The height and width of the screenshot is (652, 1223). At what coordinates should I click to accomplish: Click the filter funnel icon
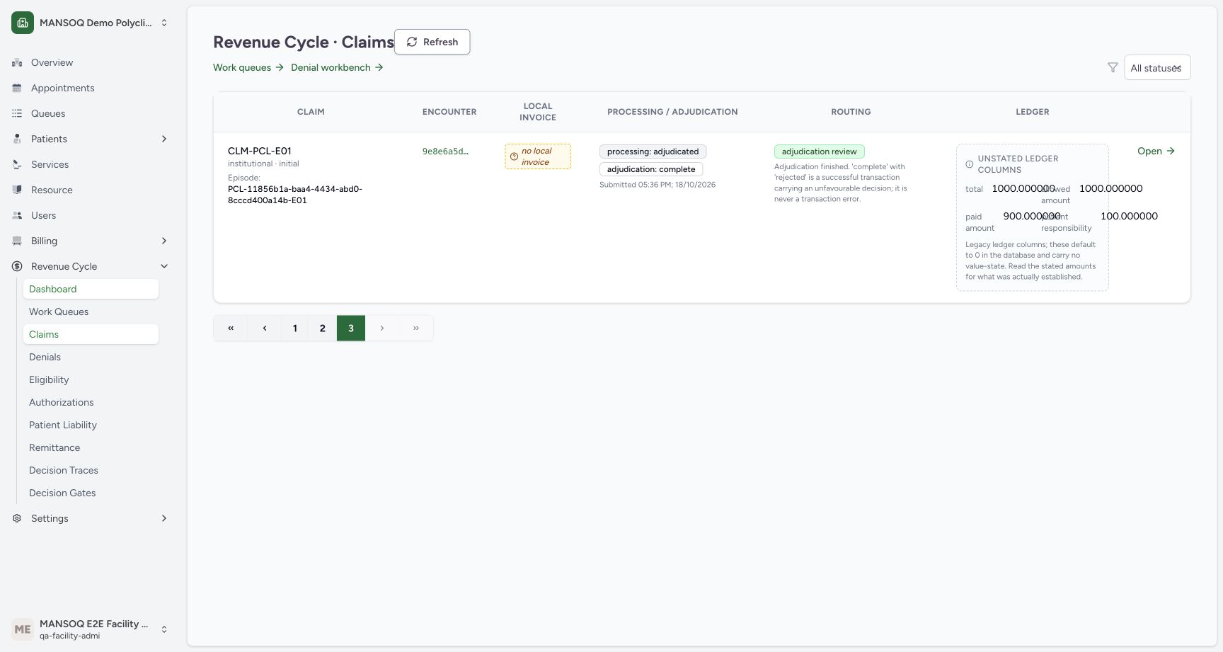click(x=1113, y=67)
